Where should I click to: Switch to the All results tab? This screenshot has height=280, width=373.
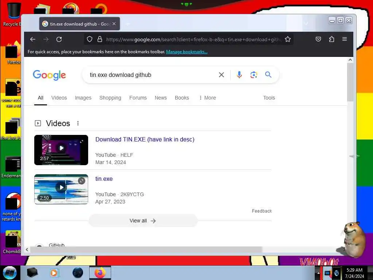tap(40, 98)
